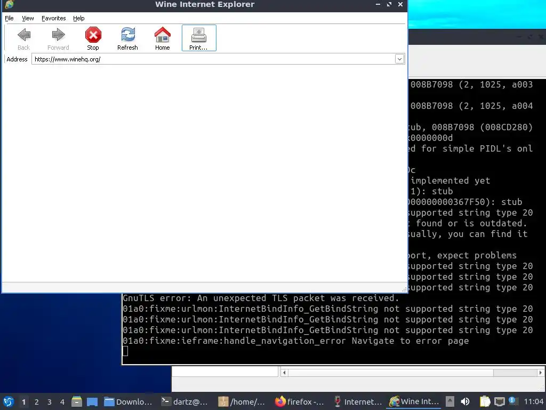Click the Wine Internet Explorer title bar
The width and height of the screenshot is (546, 410).
[x=204, y=4]
